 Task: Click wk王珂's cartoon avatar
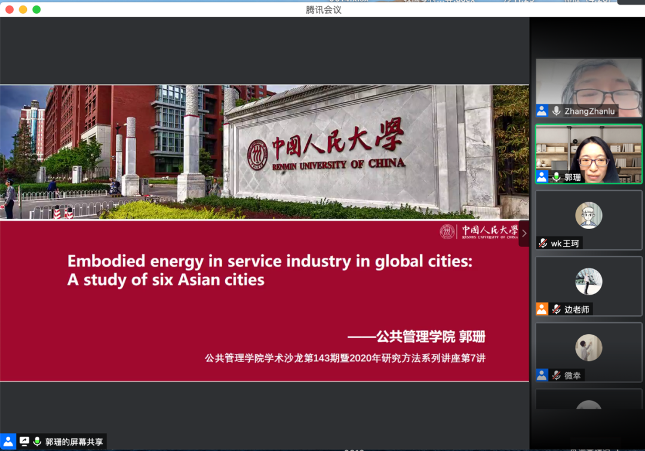pyautogui.click(x=588, y=216)
